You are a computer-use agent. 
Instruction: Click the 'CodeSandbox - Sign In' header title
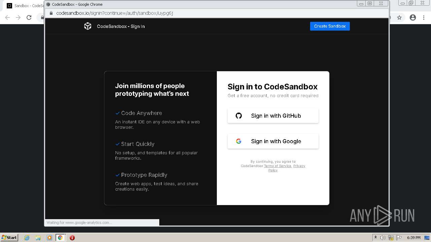click(x=121, y=26)
